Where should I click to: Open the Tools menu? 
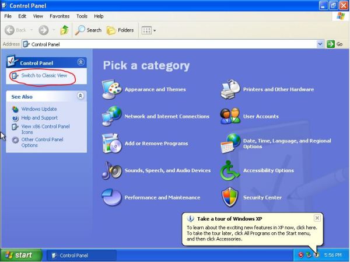(x=82, y=16)
